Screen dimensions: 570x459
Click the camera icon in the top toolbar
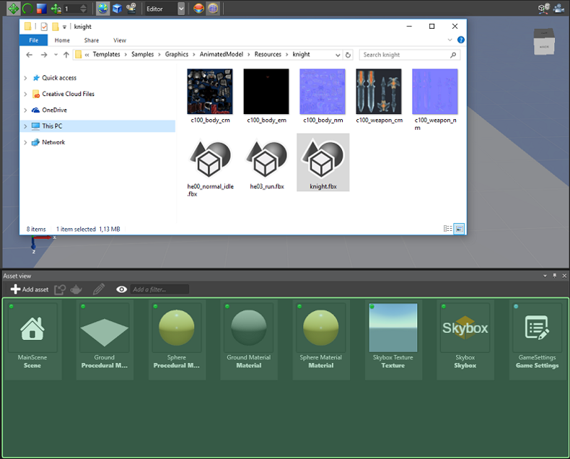click(131, 9)
